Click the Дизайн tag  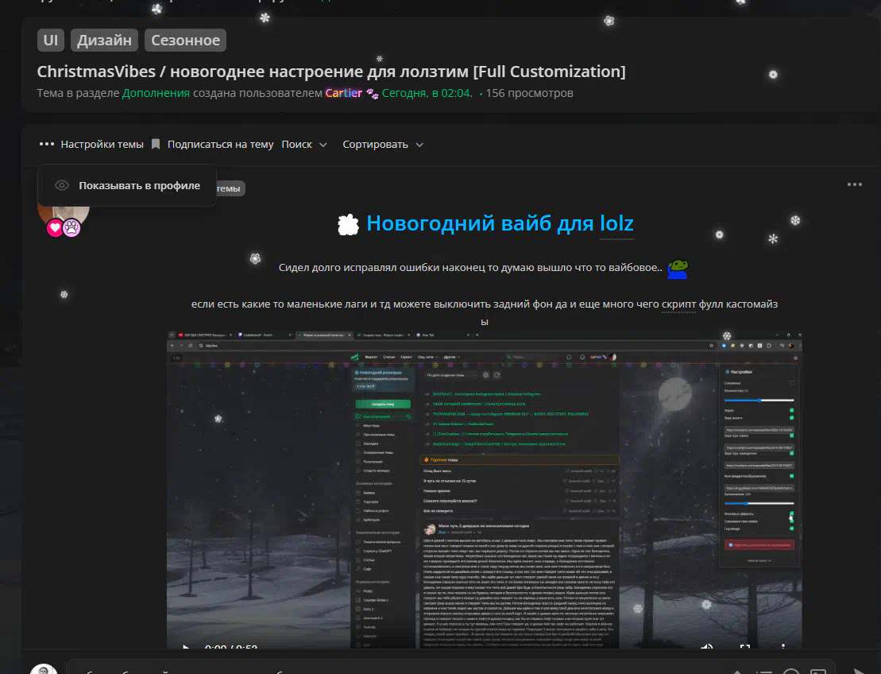[105, 40]
